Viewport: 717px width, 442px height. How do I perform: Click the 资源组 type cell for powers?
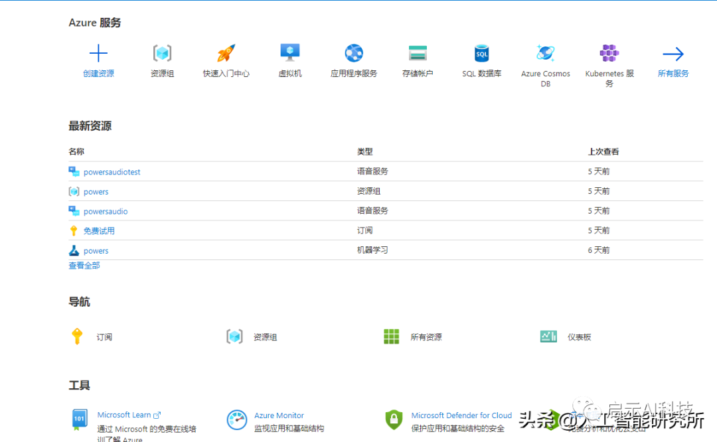(368, 191)
